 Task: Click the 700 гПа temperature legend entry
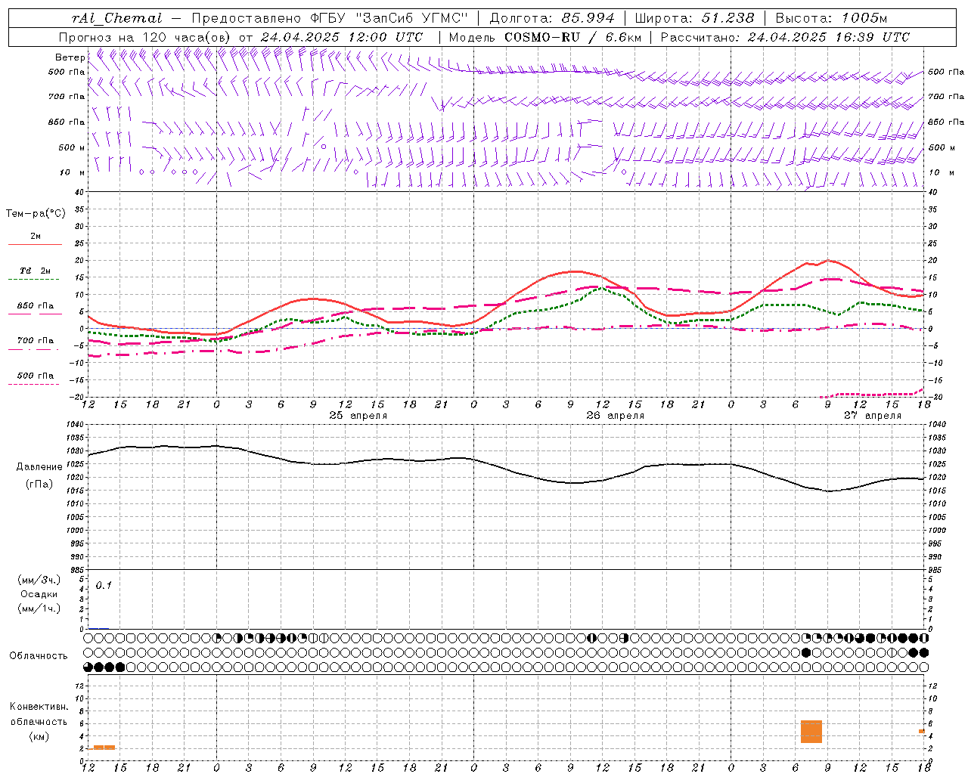coord(36,341)
